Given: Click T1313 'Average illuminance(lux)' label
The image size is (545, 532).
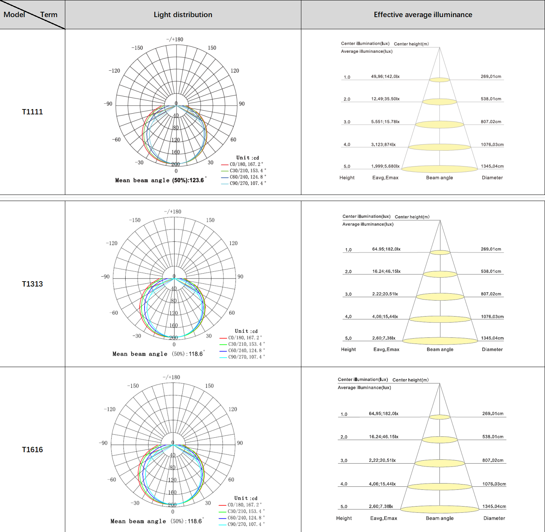Looking at the screenshot, I should [x=368, y=224].
